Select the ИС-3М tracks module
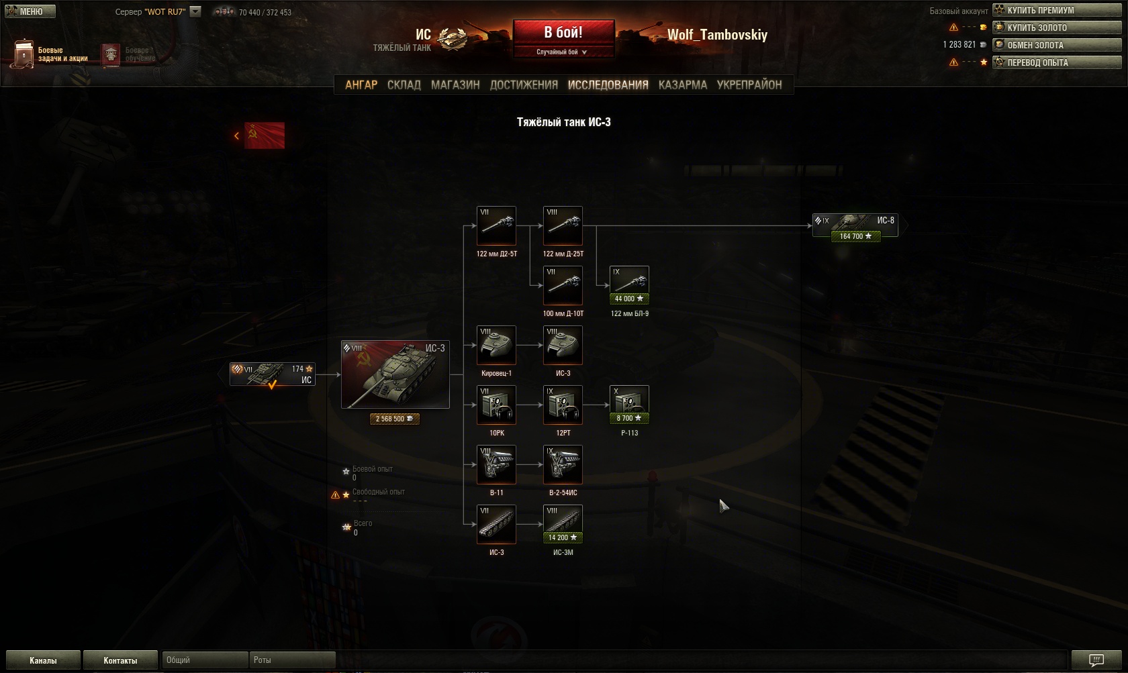The image size is (1128, 673). 563,524
